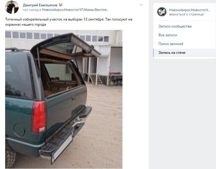Go to the Новосибирск|Новости|ЧП community link in post header
Screen dimensions: 216x169
click(75, 10)
